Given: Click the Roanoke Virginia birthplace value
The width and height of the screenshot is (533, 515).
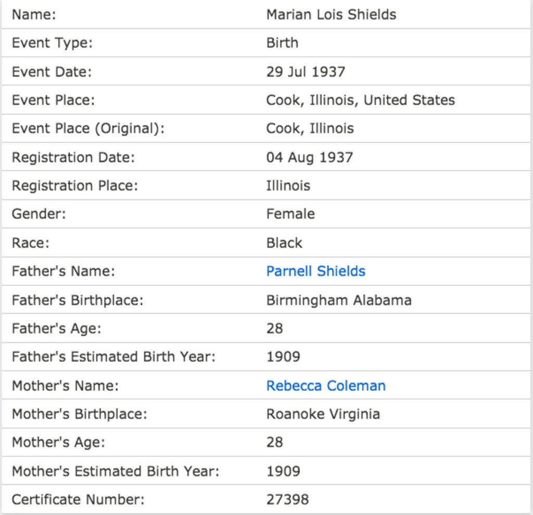Looking at the screenshot, I should pyautogui.click(x=323, y=414).
